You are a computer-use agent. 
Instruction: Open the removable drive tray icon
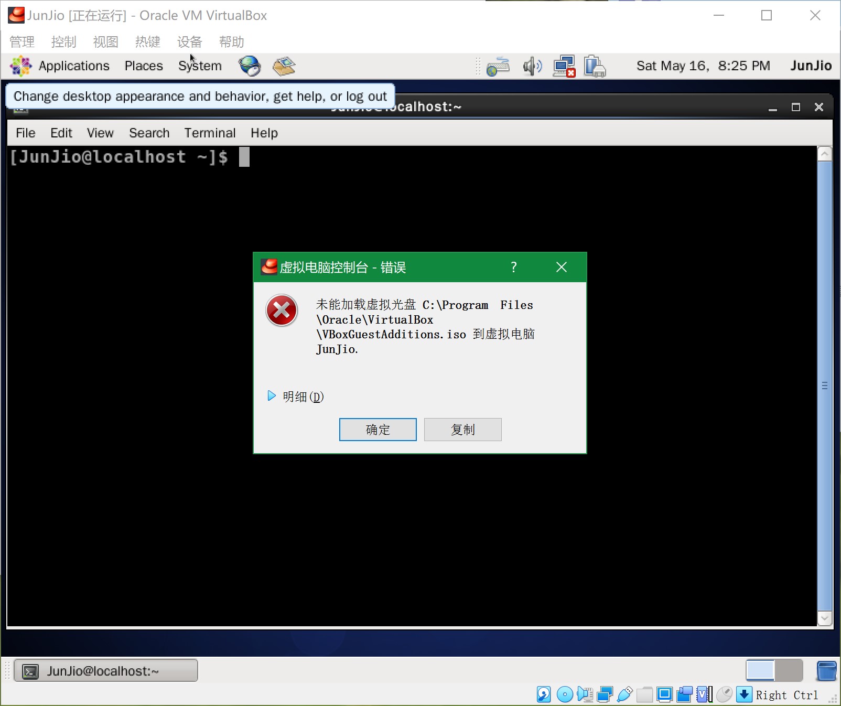(x=498, y=67)
